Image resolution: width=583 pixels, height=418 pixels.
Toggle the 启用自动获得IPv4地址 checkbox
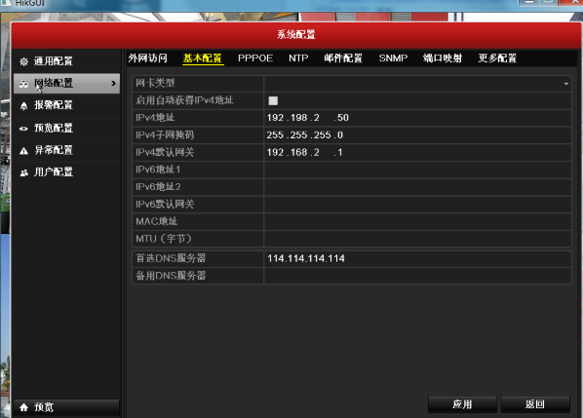tap(273, 100)
